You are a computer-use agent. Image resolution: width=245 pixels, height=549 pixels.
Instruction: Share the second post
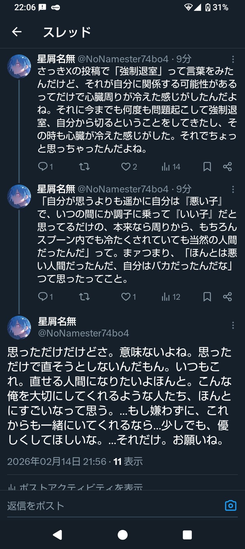tap(227, 297)
